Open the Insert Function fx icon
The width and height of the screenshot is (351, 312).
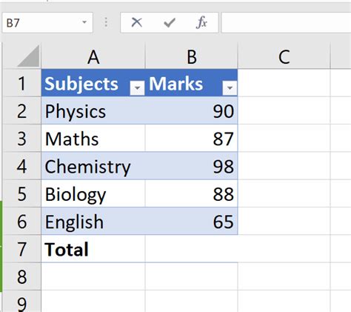(x=201, y=22)
